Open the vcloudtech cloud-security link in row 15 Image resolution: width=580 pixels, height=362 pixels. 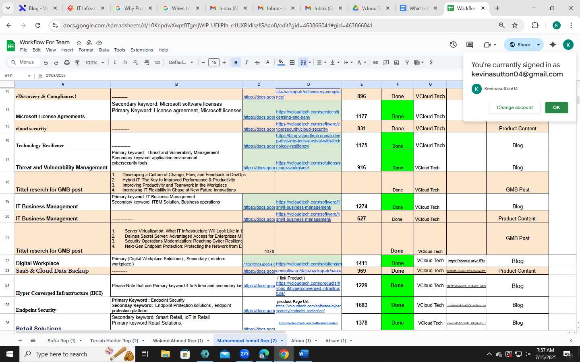pos(308,127)
